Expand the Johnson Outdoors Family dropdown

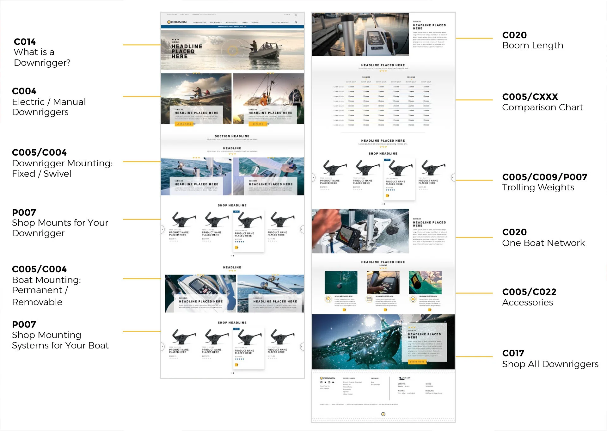[204, 15]
